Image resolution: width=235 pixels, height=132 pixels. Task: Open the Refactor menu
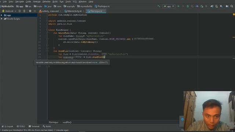click(47, 1)
